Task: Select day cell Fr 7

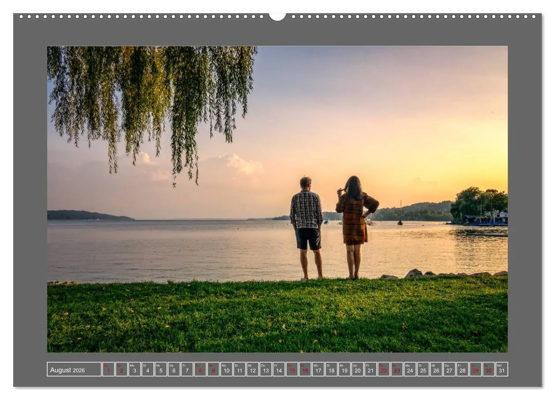Action: click(187, 369)
